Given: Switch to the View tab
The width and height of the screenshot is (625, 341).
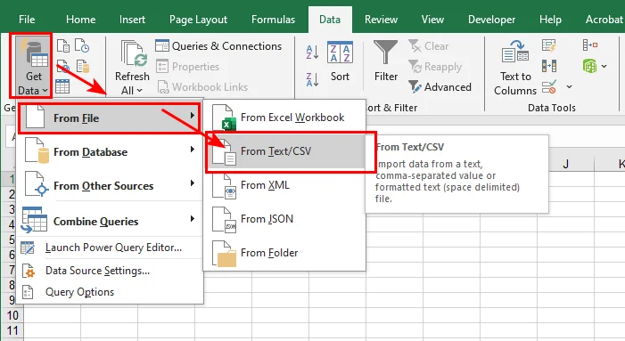Looking at the screenshot, I should click(432, 20).
